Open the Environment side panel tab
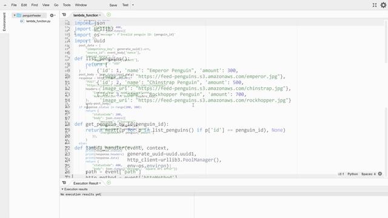 pyautogui.click(x=4, y=22)
